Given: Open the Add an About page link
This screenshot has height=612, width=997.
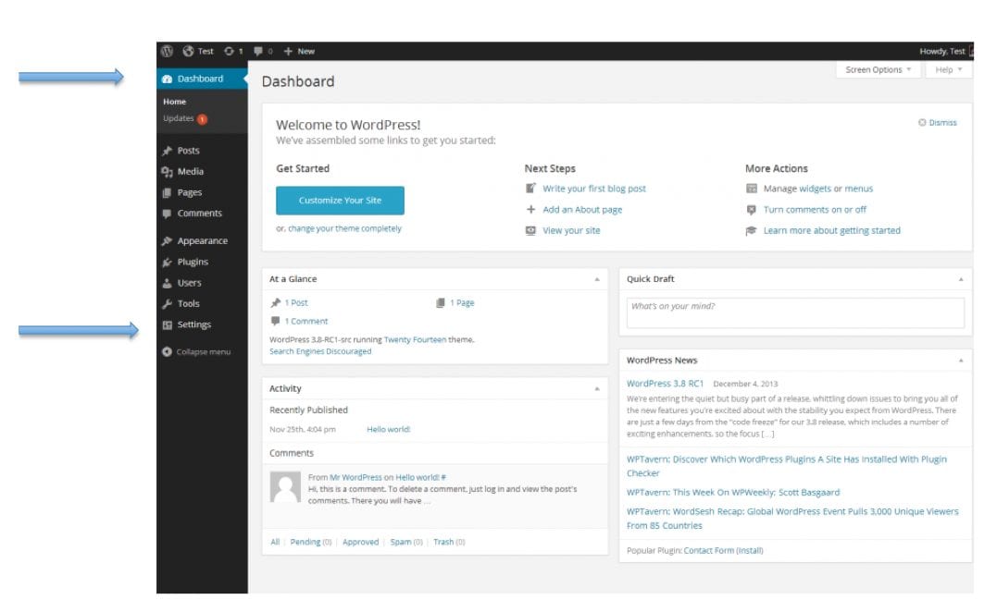Looking at the screenshot, I should (x=582, y=210).
